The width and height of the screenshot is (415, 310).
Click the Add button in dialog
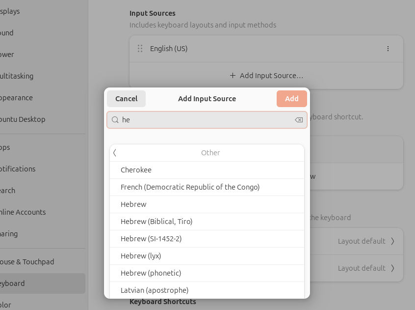click(292, 99)
